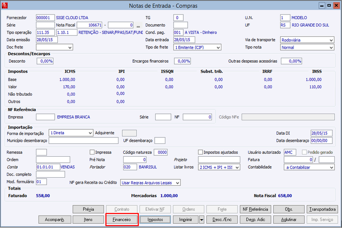Click the Município desembaraço input field
The height and width of the screenshot is (228, 342).
83,140
